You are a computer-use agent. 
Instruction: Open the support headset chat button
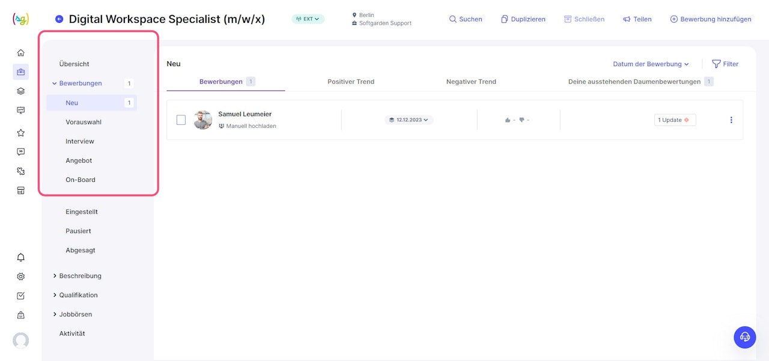click(745, 337)
